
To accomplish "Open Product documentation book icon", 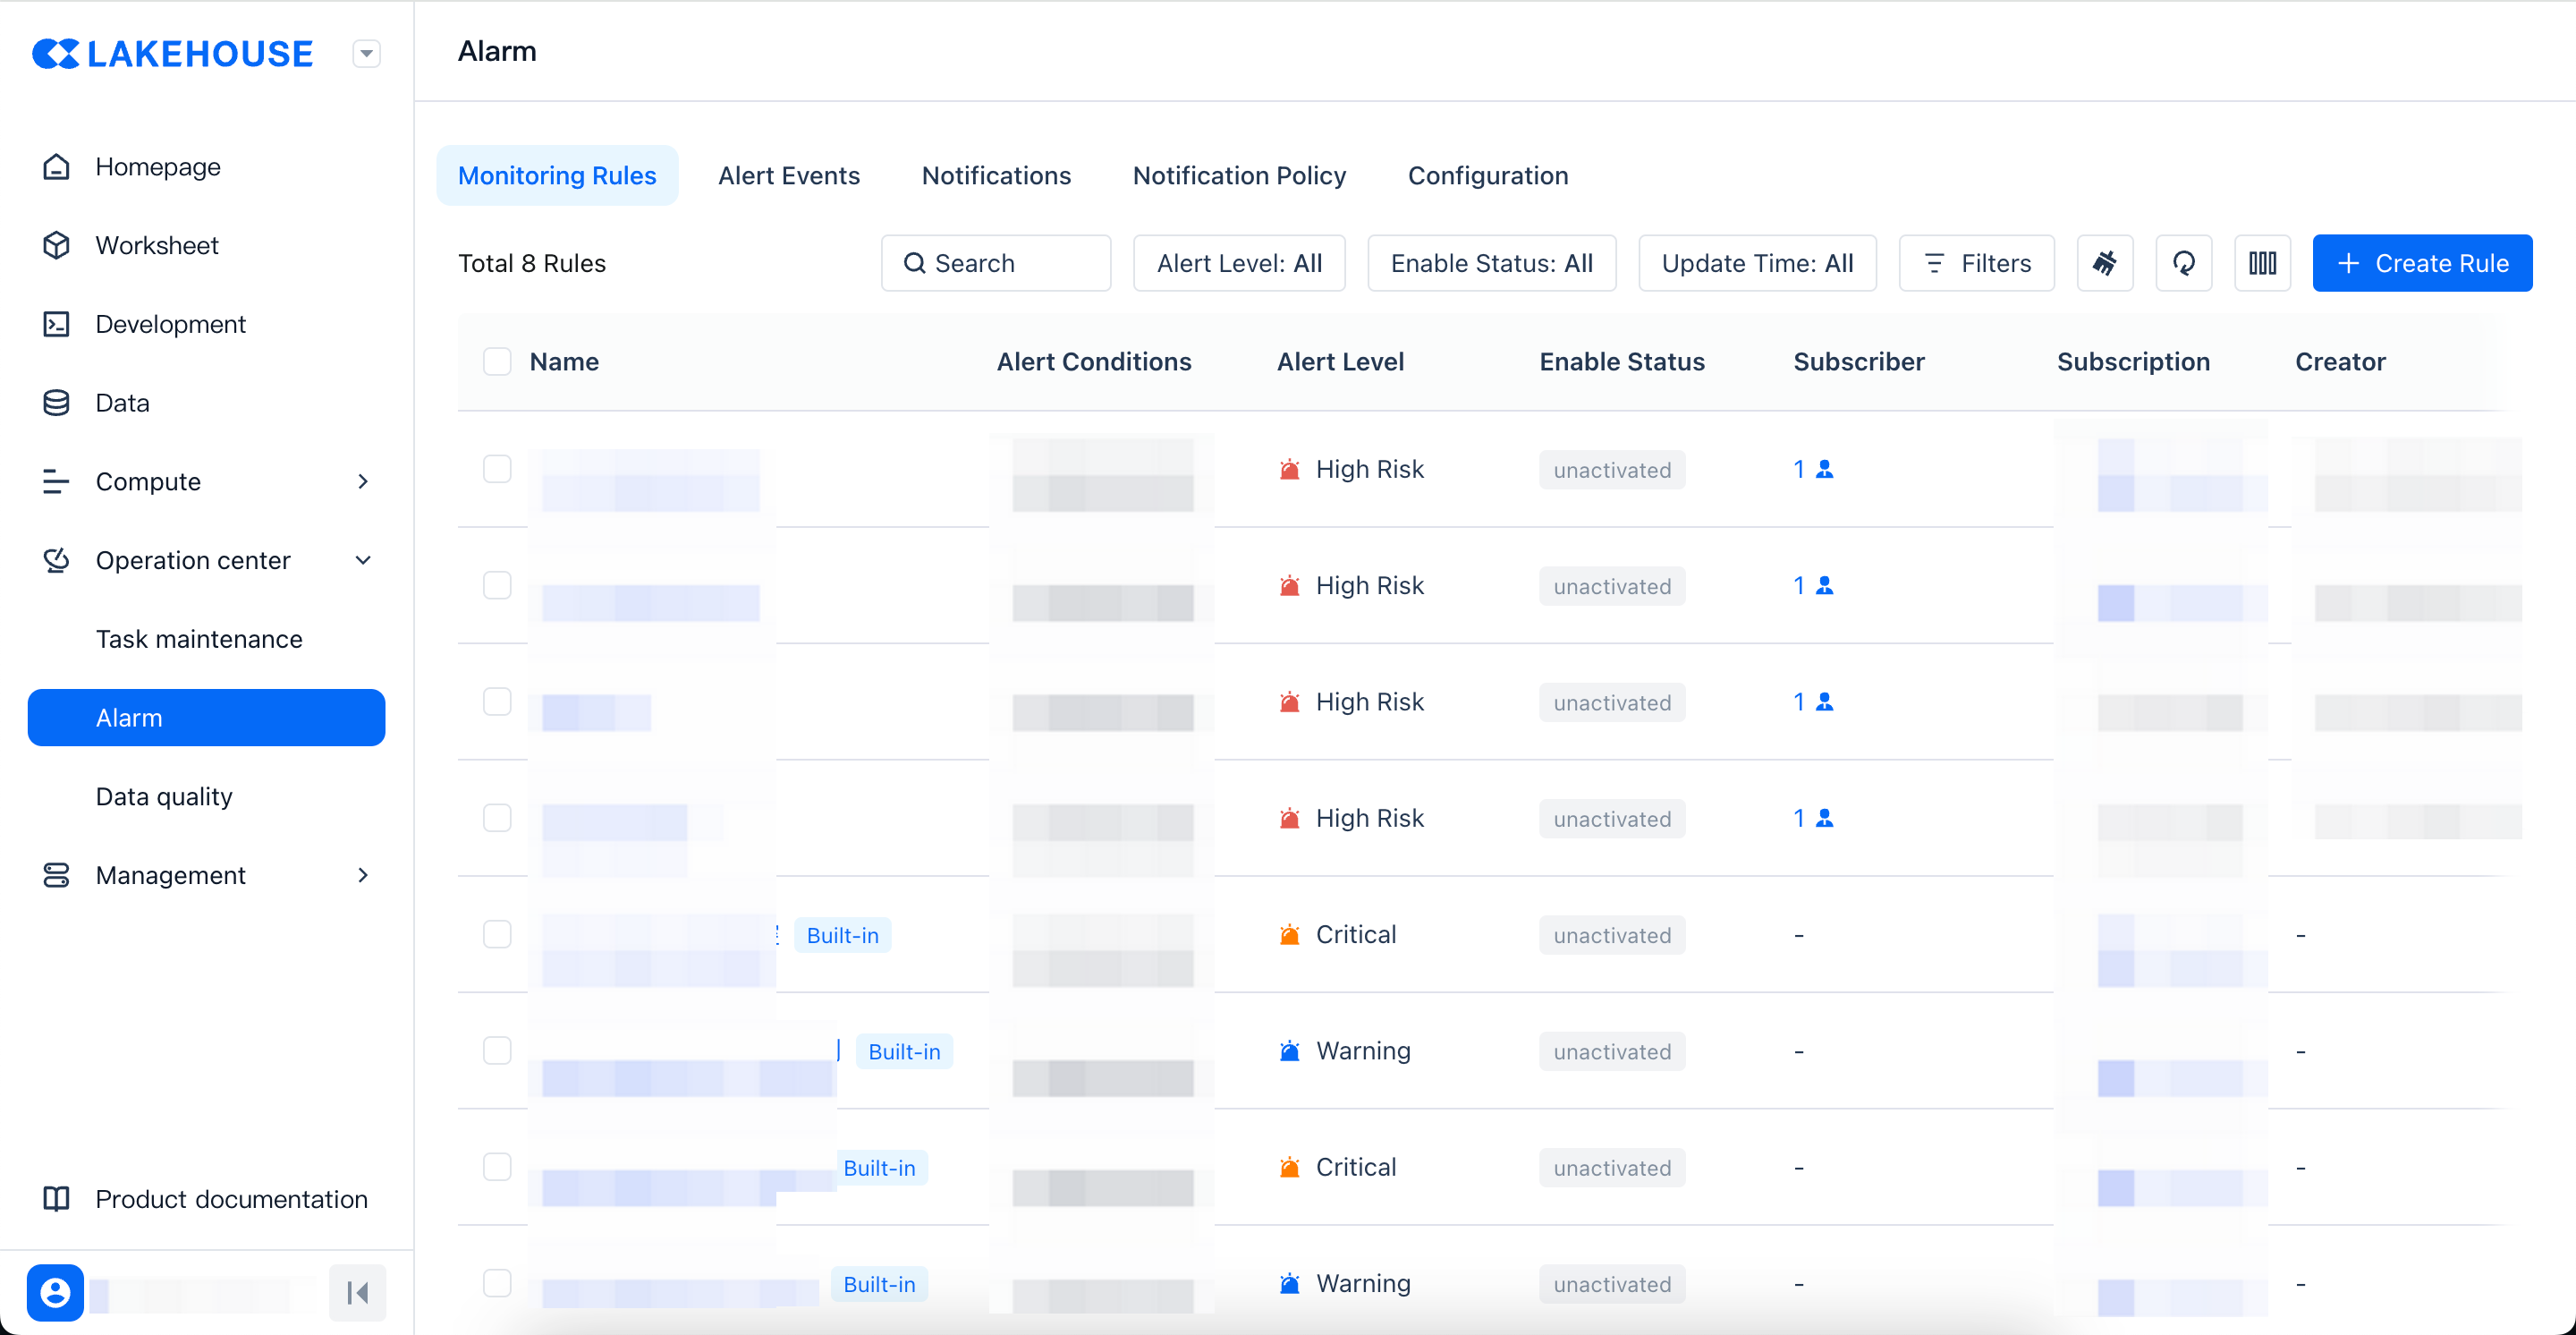I will (56, 1198).
